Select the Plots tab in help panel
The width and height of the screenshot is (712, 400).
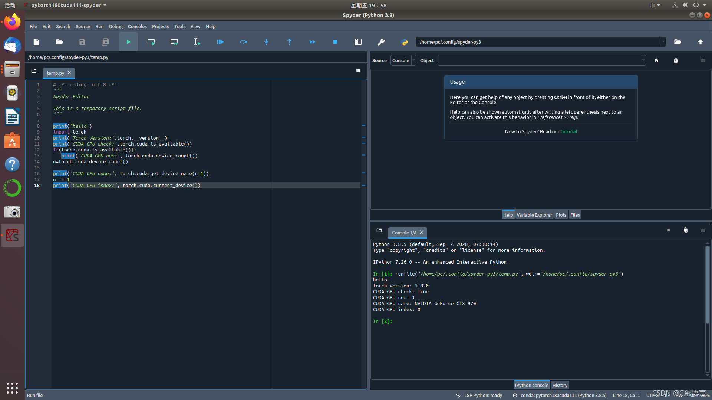click(x=561, y=215)
